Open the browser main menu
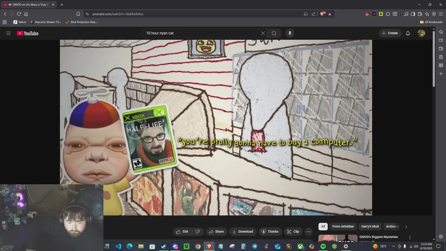This screenshot has width=446, height=251. click(441, 14)
